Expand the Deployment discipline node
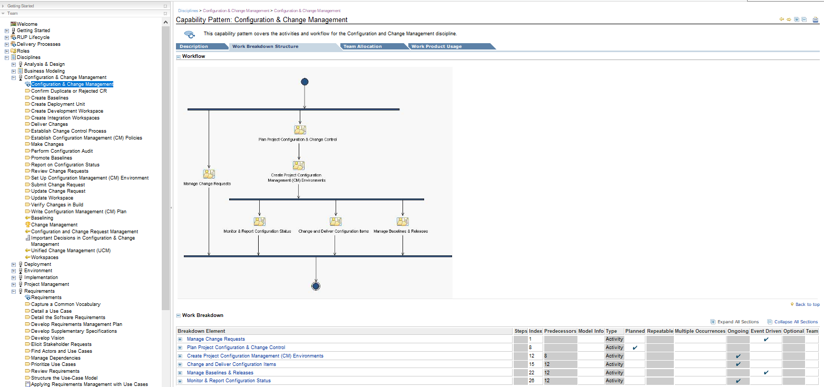Viewport: 824px width, 387px height. [14, 264]
